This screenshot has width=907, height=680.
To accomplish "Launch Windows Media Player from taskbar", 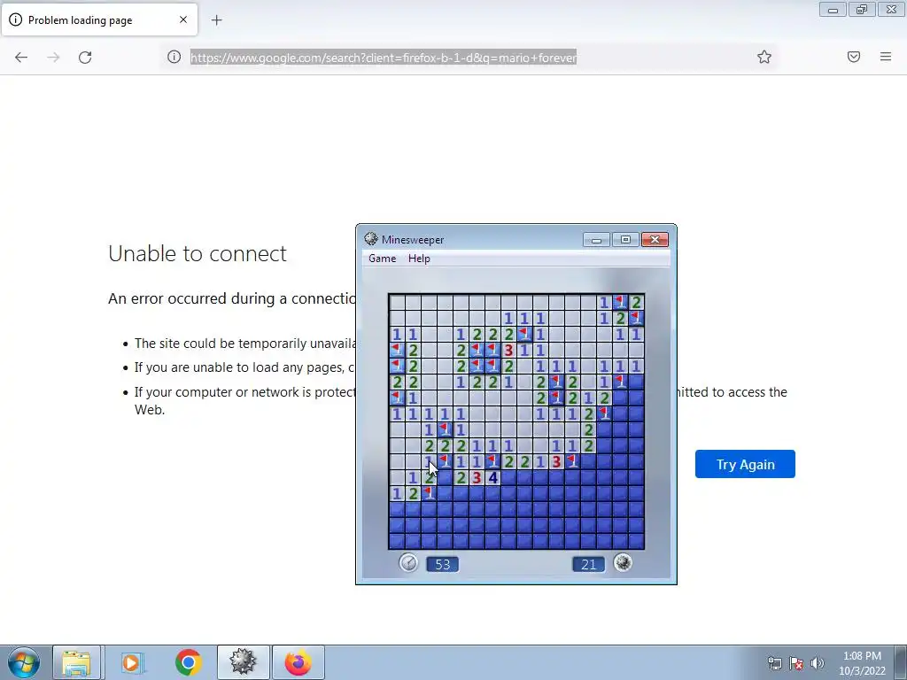I will click(x=131, y=662).
